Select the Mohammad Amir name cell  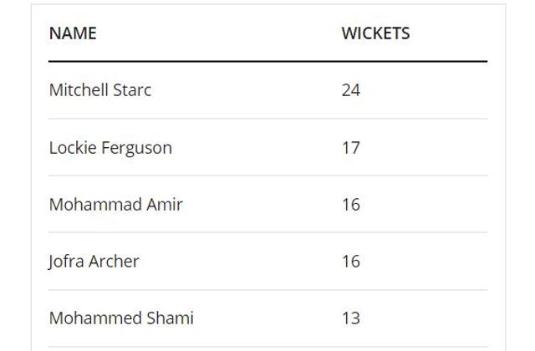(x=116, y=205)
